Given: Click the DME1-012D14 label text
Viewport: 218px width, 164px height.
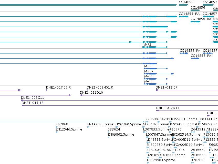Looking at the screenshot, I should click(168, 108).
